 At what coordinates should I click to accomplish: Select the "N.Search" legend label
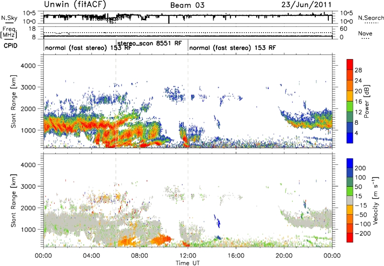click(371, 18)
